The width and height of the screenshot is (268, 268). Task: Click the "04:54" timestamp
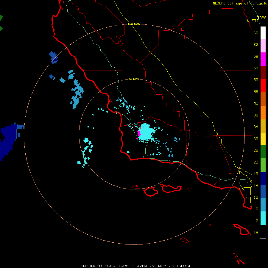pos(183,266)
